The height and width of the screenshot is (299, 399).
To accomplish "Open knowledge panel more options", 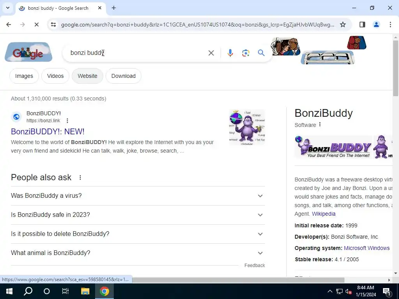I will [320, 125].
